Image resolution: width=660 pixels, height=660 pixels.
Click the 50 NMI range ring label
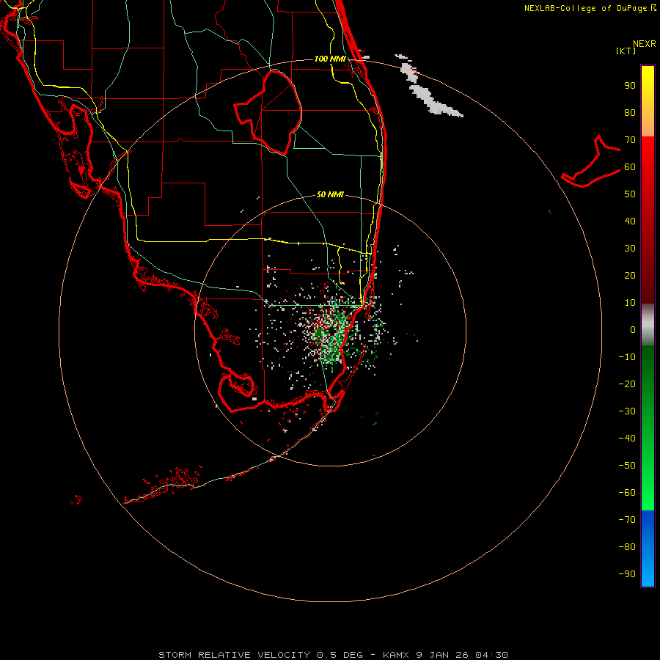tap(330, 194)
